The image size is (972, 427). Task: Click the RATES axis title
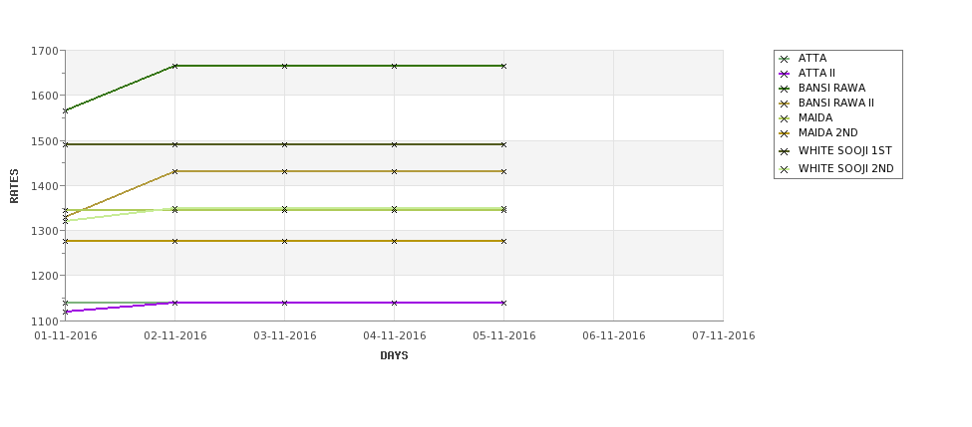pos(14,186)
